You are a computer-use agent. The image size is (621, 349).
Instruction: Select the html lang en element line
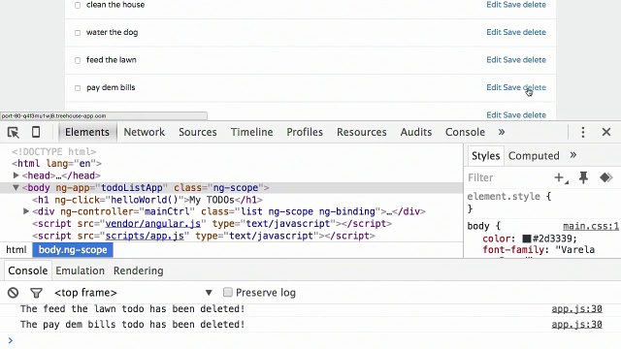coord(56,164)
